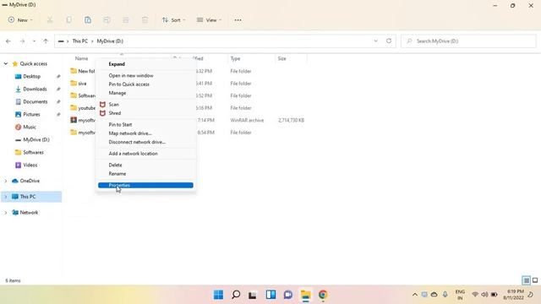Go up one level arrow
This screenshot has width=541, height=304.
46,41
